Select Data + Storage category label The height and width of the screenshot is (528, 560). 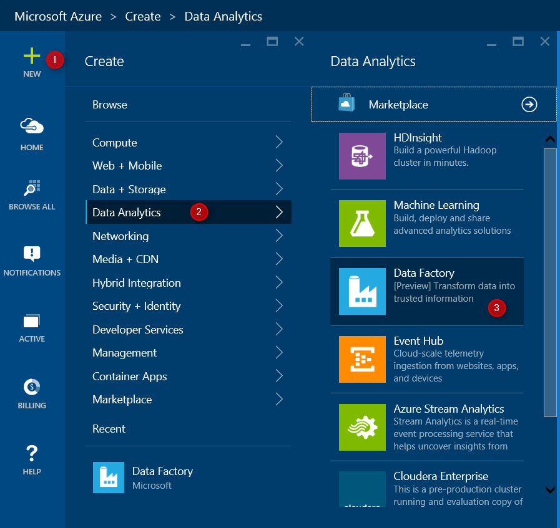pos(129,190)
